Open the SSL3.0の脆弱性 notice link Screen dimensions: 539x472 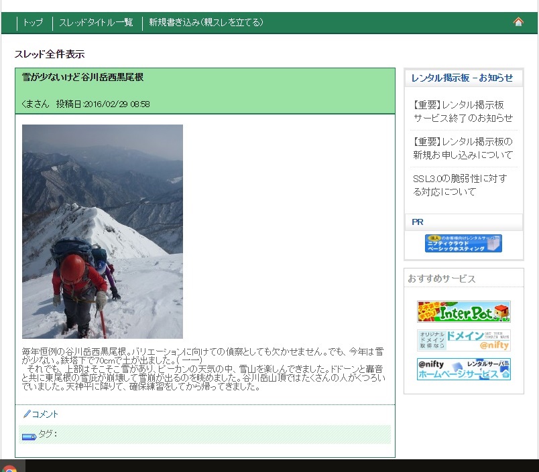click(460, 185)
